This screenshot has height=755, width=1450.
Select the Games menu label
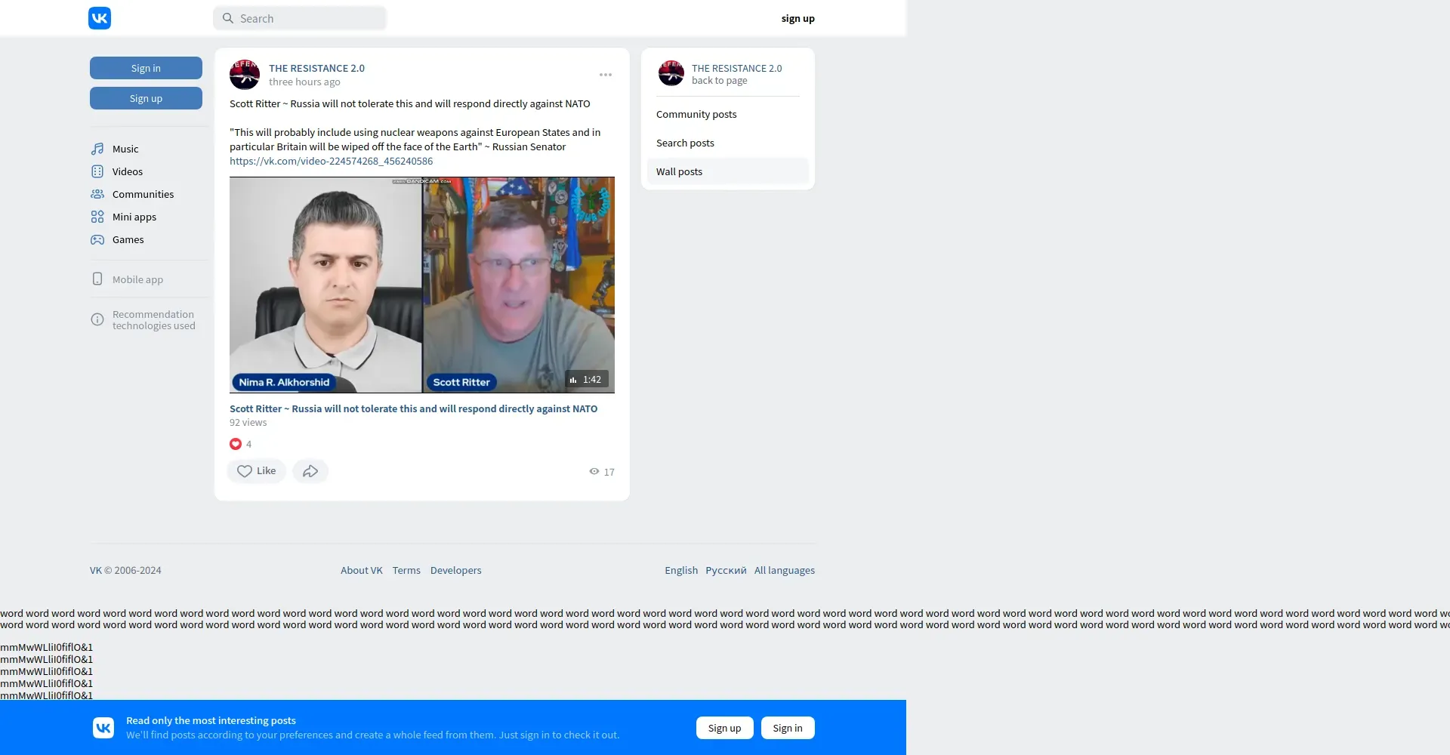coord(128,239)
